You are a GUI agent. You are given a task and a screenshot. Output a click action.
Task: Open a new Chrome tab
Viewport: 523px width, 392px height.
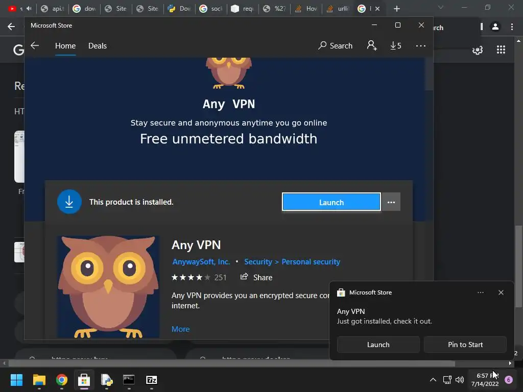396,9
